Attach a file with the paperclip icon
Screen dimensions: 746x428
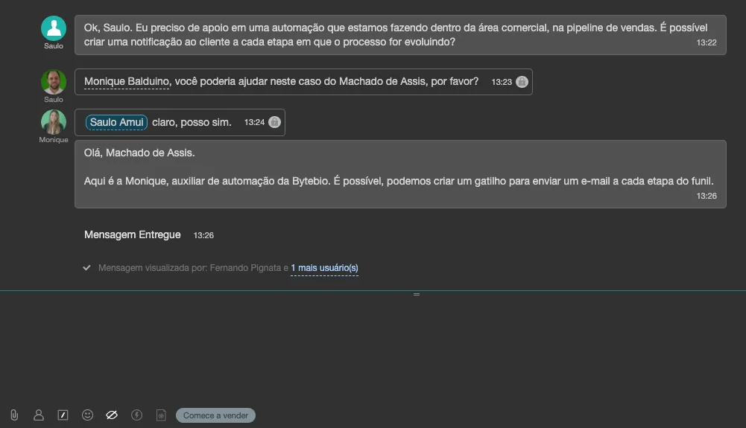14,415
